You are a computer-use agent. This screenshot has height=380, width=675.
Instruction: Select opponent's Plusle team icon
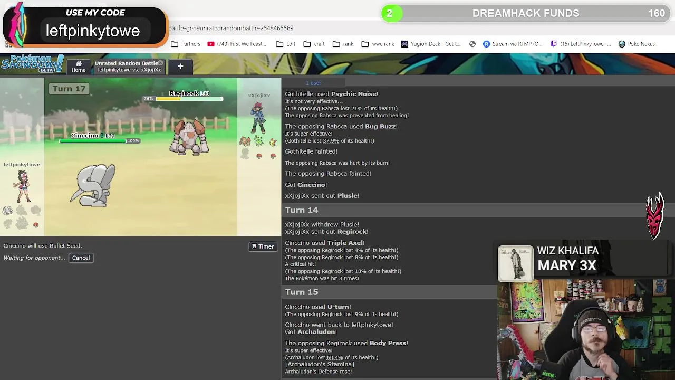point(273,141)
